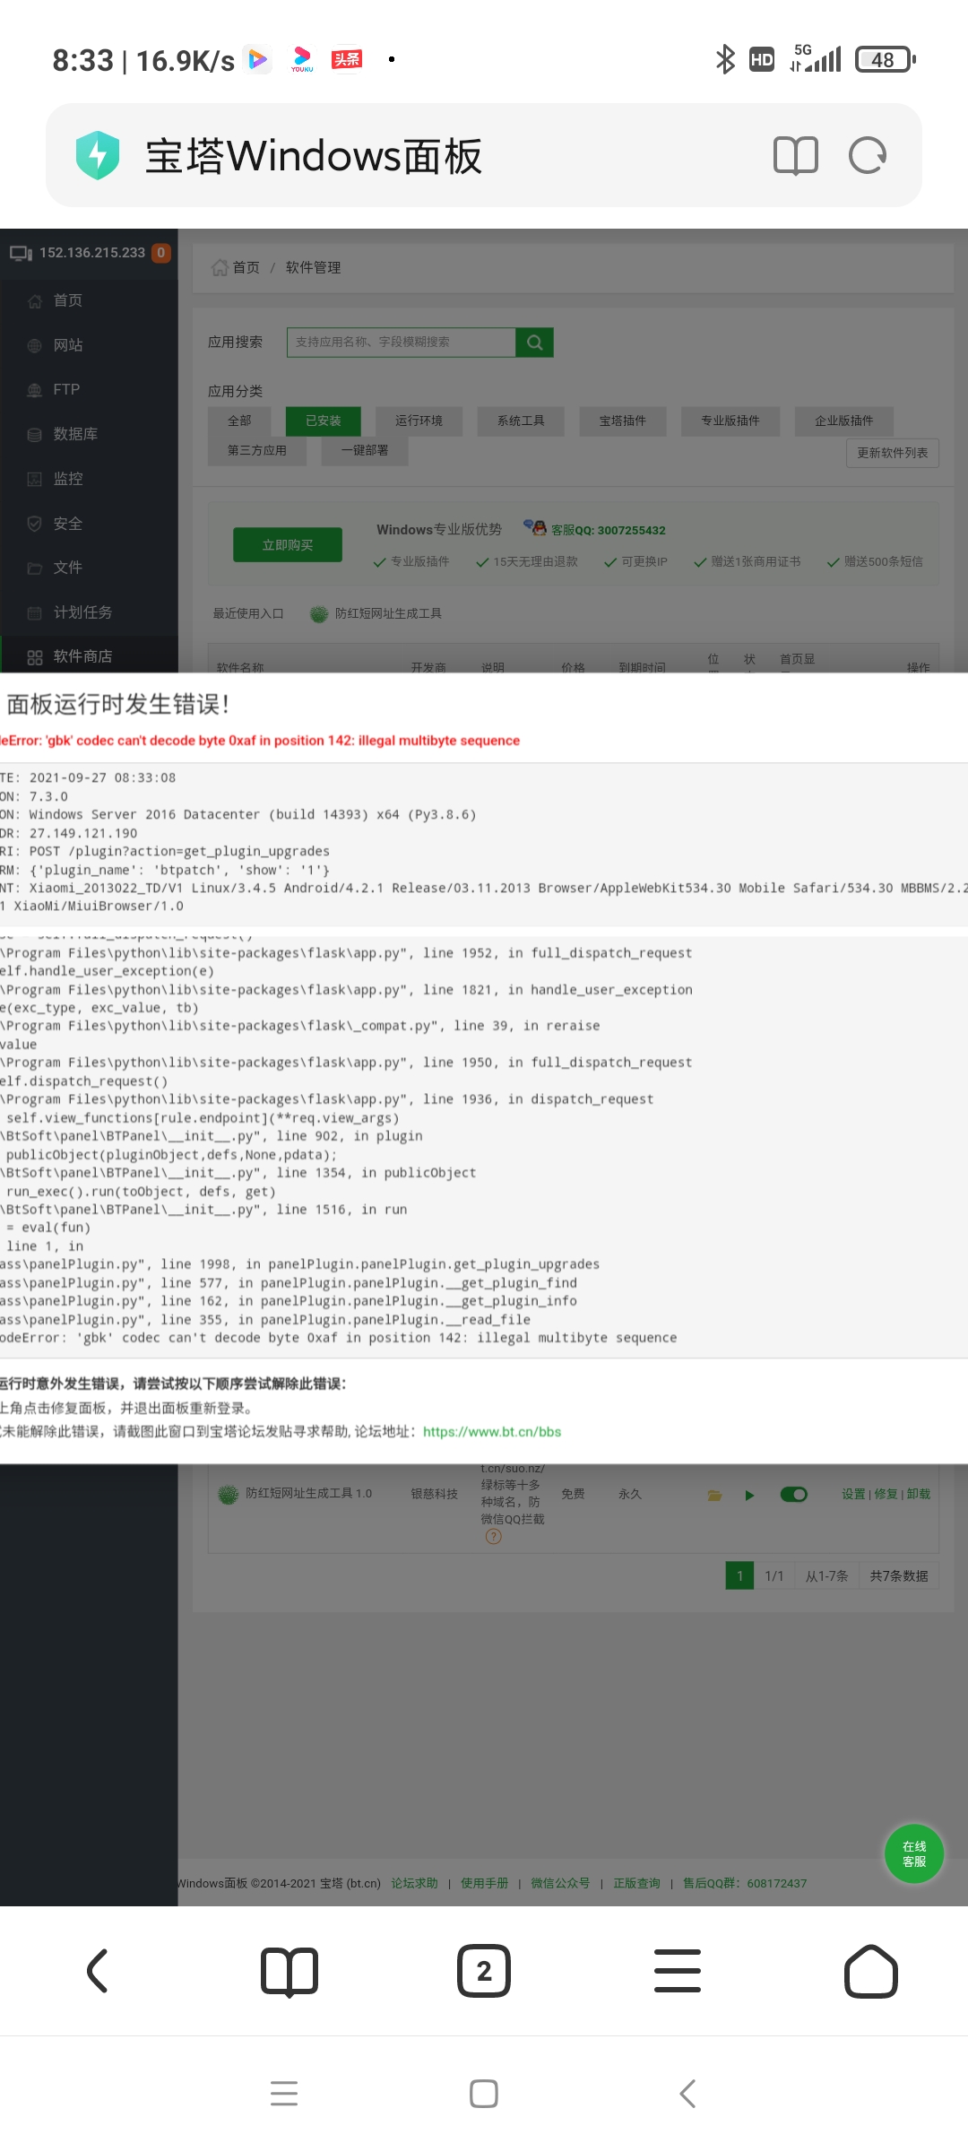Open the 使用手册 footer link

coord(484,1883)
